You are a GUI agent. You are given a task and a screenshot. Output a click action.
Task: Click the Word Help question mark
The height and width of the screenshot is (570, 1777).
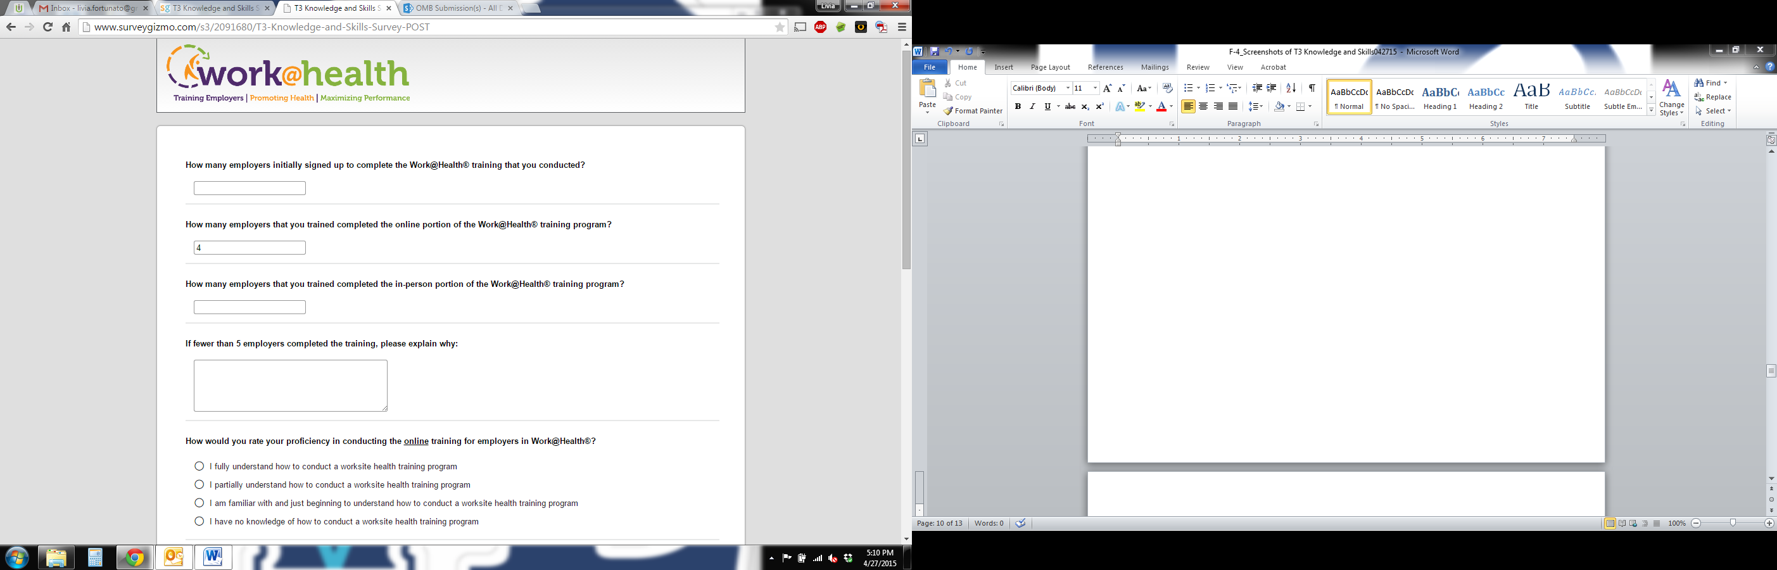click(1769, 67)
